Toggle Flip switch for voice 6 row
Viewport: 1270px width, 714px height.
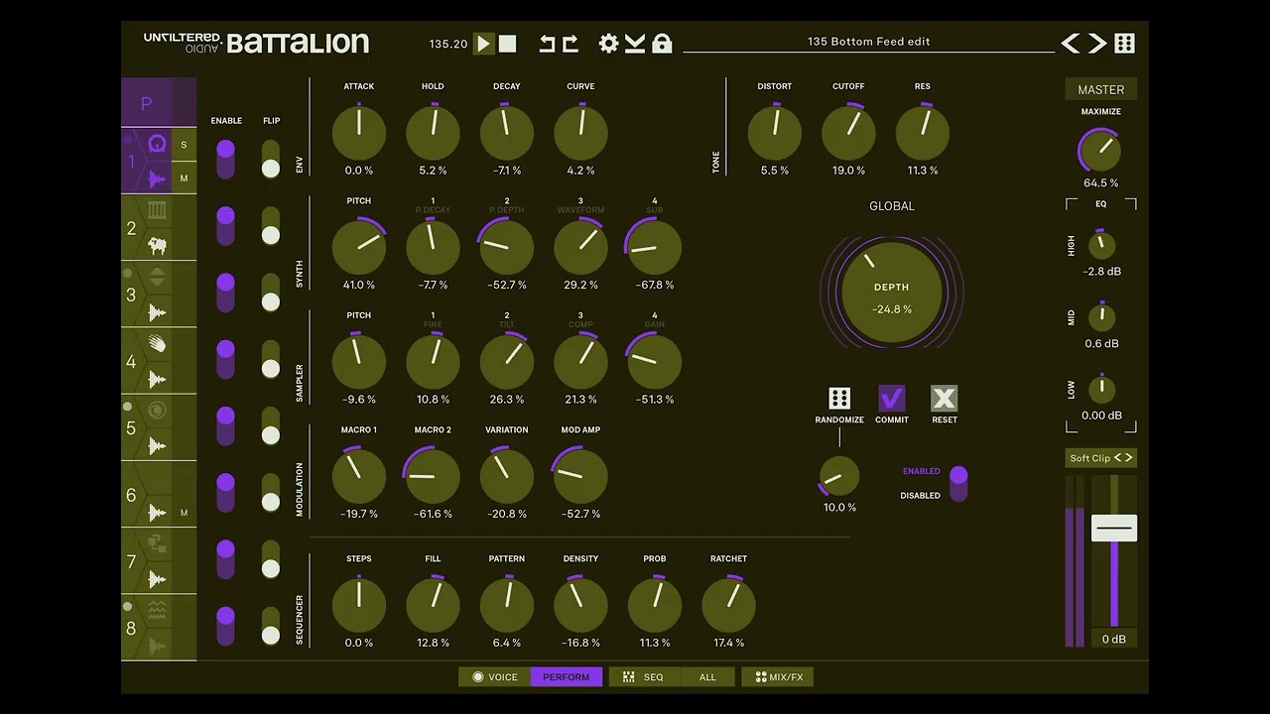(270, 493)
